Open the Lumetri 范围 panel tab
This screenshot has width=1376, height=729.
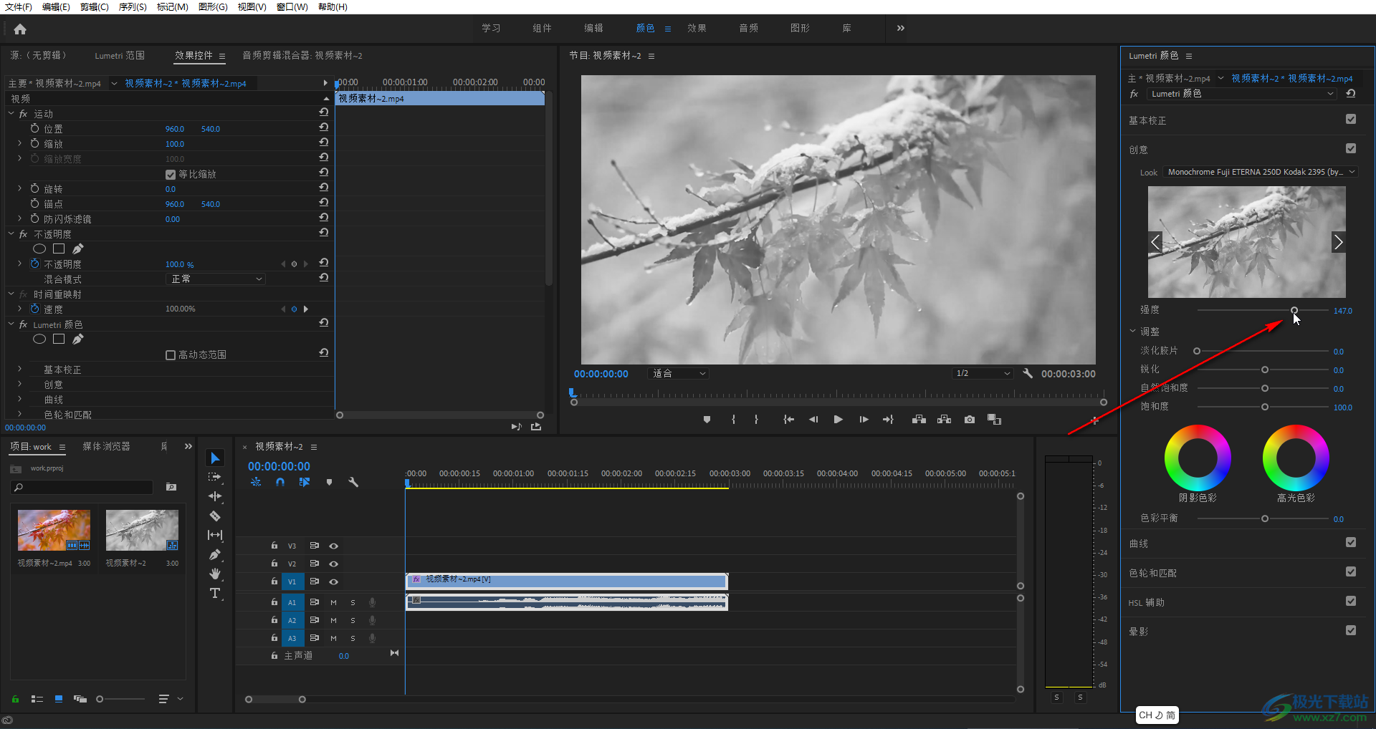(x=120, y=56)
